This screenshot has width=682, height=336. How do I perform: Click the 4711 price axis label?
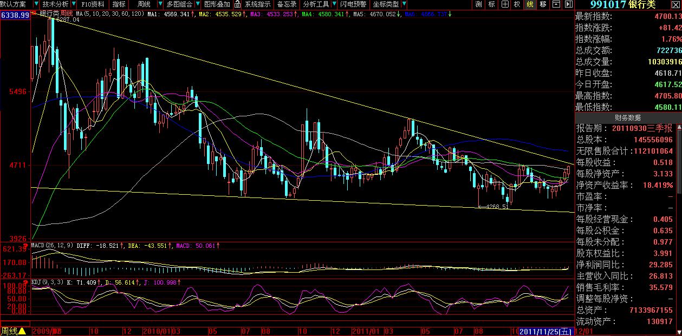17,164
